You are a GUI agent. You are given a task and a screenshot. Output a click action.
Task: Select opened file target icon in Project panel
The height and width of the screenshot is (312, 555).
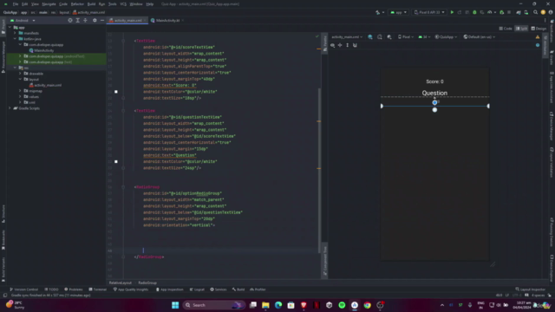coord(70,21)
